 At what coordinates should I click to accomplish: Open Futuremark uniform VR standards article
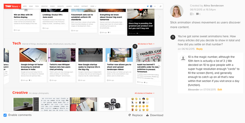tap(82, 17)
